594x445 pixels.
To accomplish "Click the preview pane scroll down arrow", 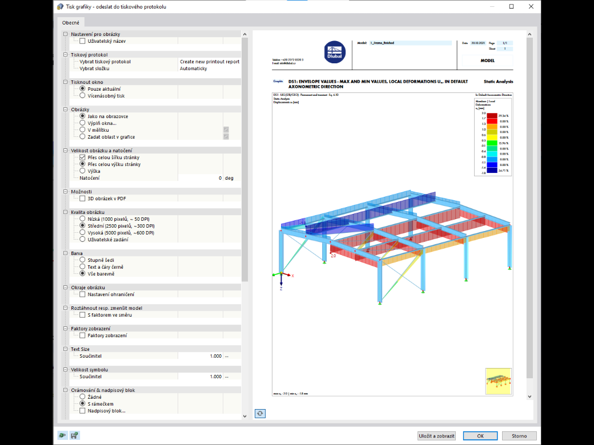I will tap(529, 397).
